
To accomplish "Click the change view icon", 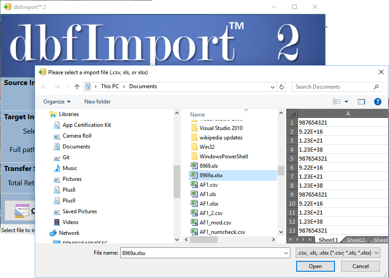I will [337, 102].
